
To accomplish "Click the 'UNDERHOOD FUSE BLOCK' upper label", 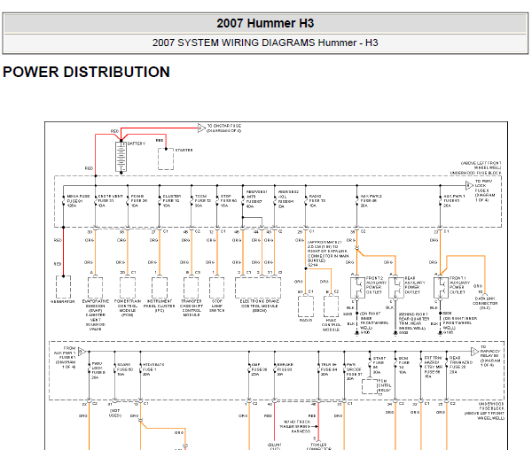I will pyautogui.click(x=475, y=173).
